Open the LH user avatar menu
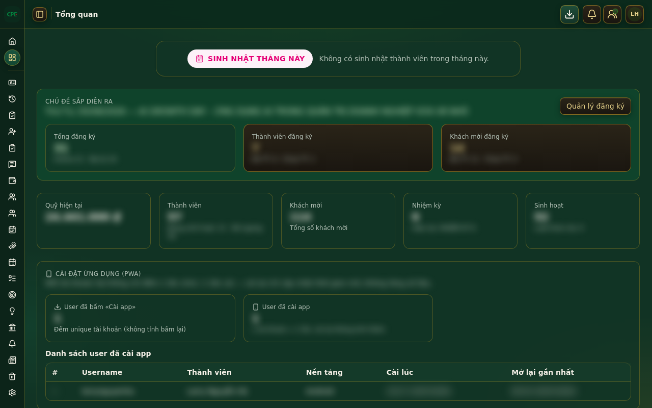652x408 pixels. [635, 14]
